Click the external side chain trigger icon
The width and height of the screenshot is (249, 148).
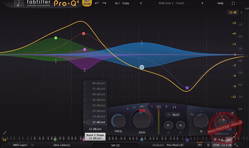[x=166, y=107]
